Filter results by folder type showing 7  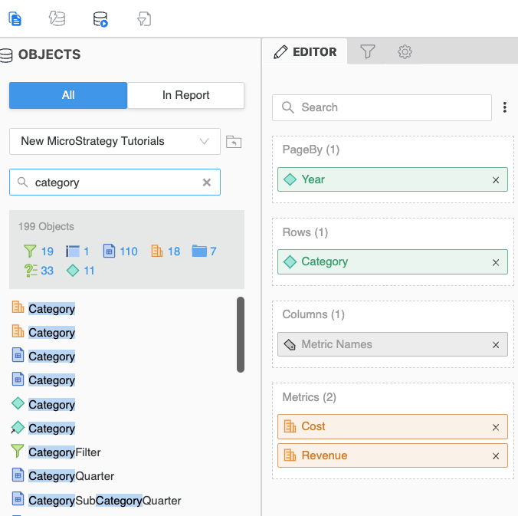[204, 251]
